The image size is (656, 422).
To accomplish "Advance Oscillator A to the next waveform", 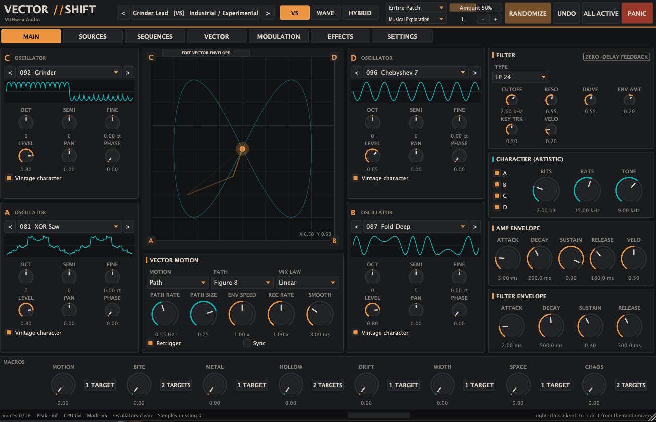I will point(128,227).
